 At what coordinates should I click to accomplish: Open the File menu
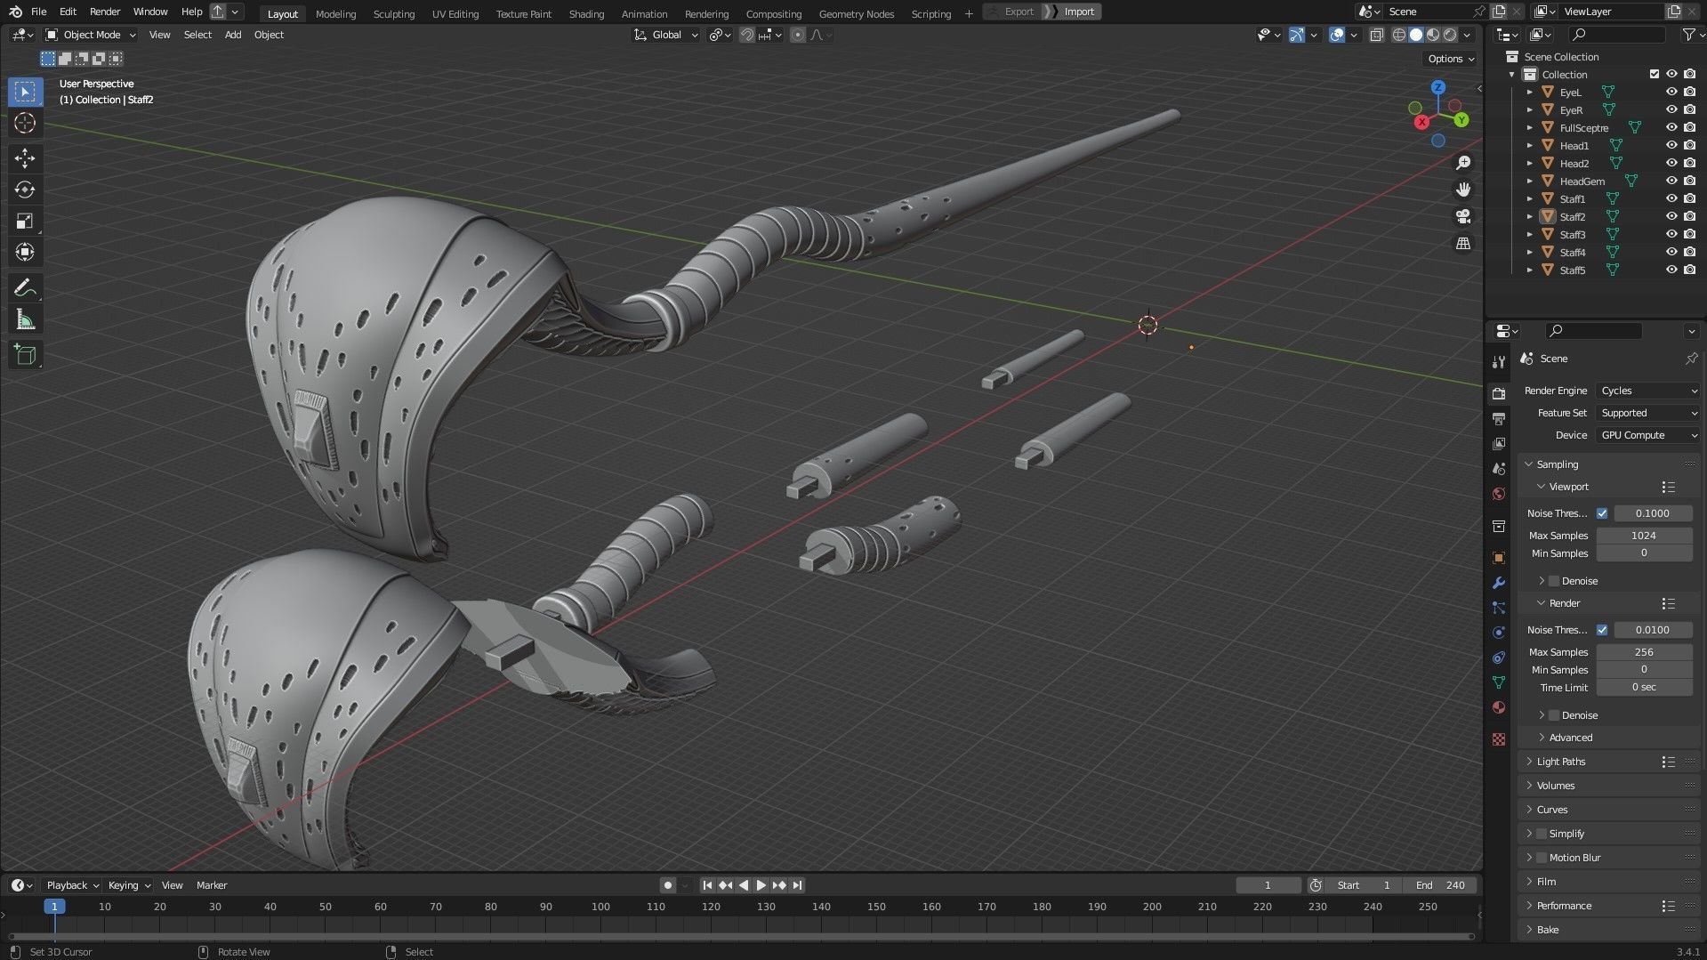pyautogui.click(x=38, y=12)
